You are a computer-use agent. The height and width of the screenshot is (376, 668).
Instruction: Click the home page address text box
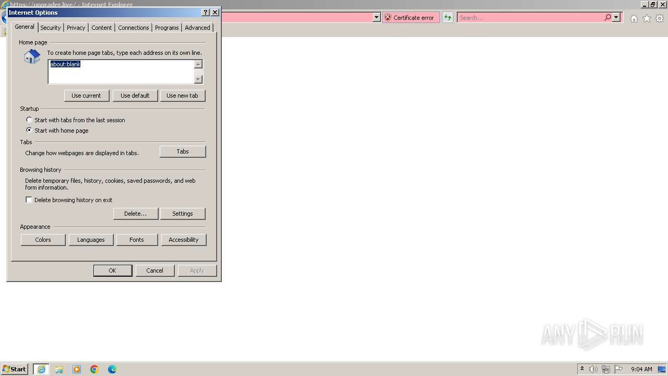(121, 72)
